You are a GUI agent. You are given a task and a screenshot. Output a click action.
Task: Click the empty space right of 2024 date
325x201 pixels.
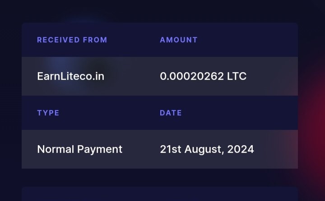pos(276,149)
